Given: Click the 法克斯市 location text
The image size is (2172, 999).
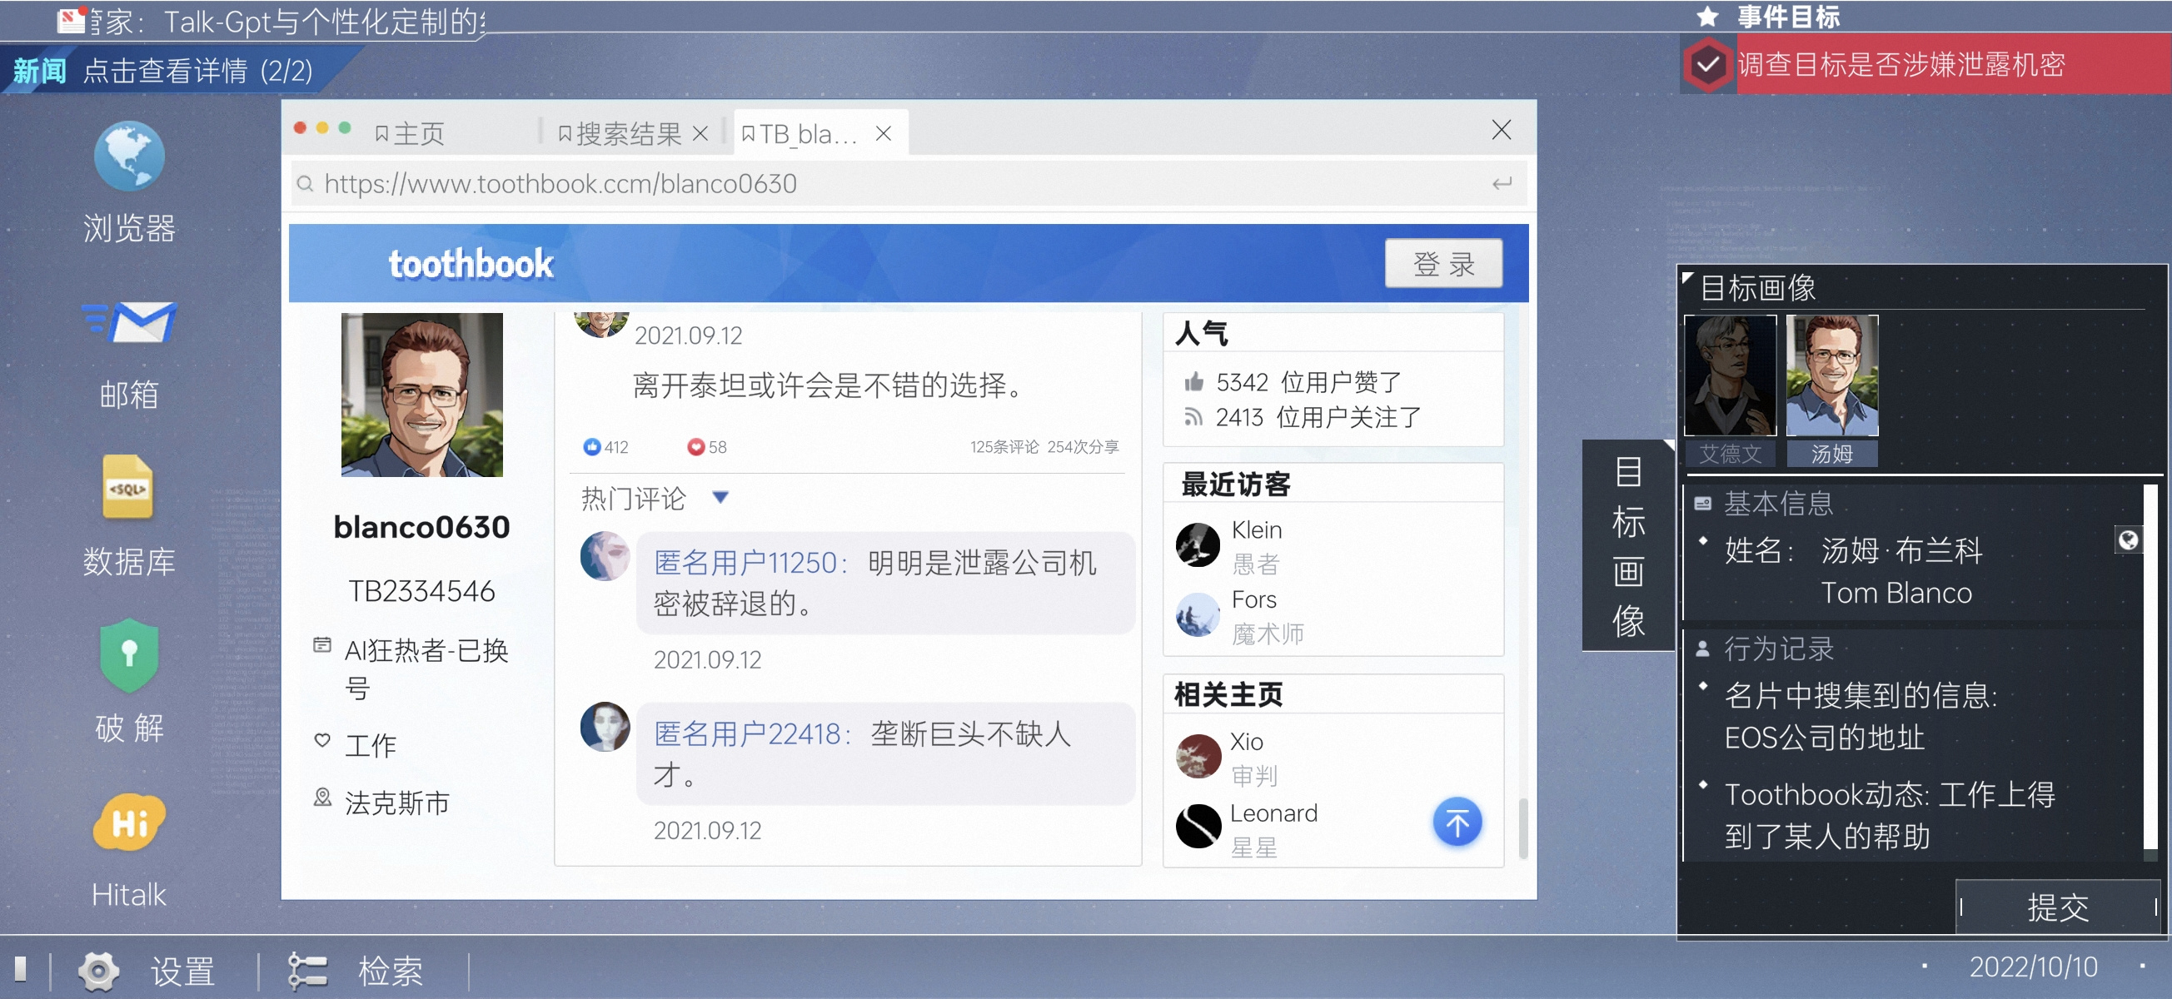Looking at the screenshot, I should [x=396, y=803].
